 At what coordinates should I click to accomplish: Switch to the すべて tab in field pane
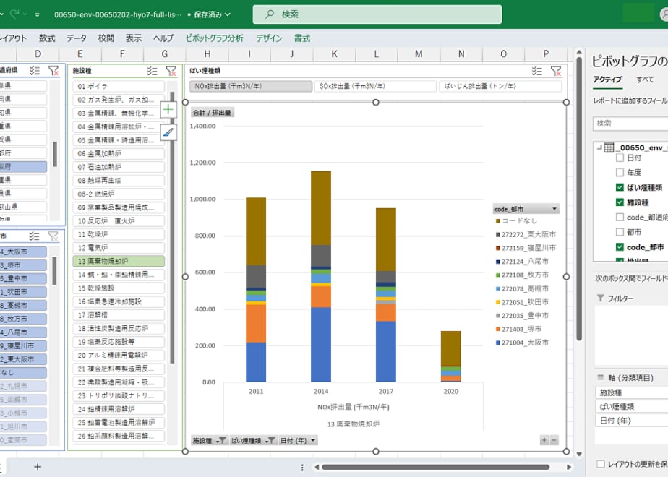[x=645, y=79]
